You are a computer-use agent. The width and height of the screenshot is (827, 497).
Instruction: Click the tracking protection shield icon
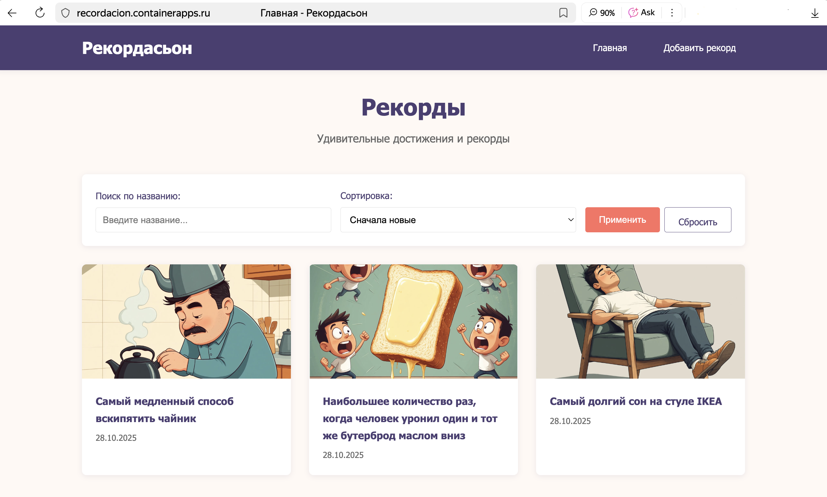coord(65,13)
